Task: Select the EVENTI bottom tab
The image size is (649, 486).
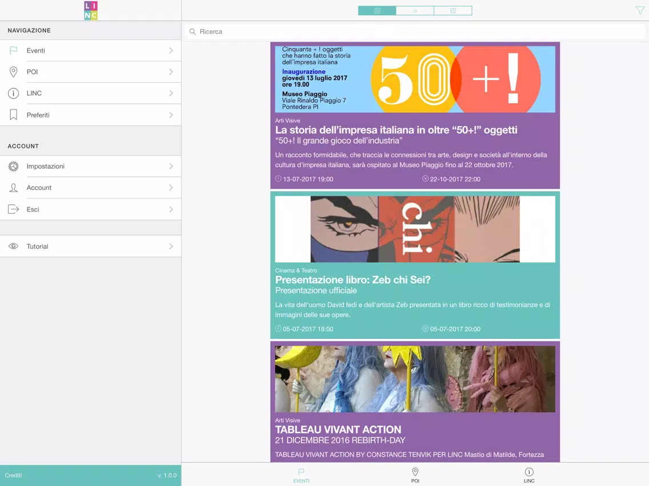Action: (301, 475)
